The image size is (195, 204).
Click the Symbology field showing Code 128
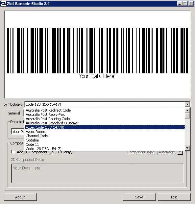(x=105, y=104)
